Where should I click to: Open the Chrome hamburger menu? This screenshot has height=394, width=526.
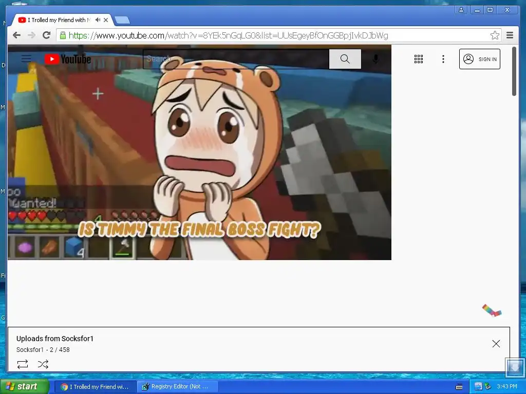point(510,35)
